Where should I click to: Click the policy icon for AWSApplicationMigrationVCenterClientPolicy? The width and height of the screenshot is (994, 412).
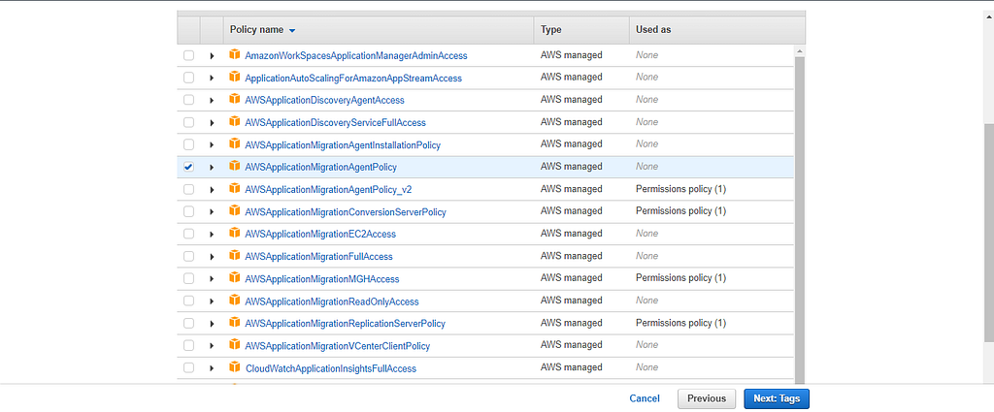[235, 345]
